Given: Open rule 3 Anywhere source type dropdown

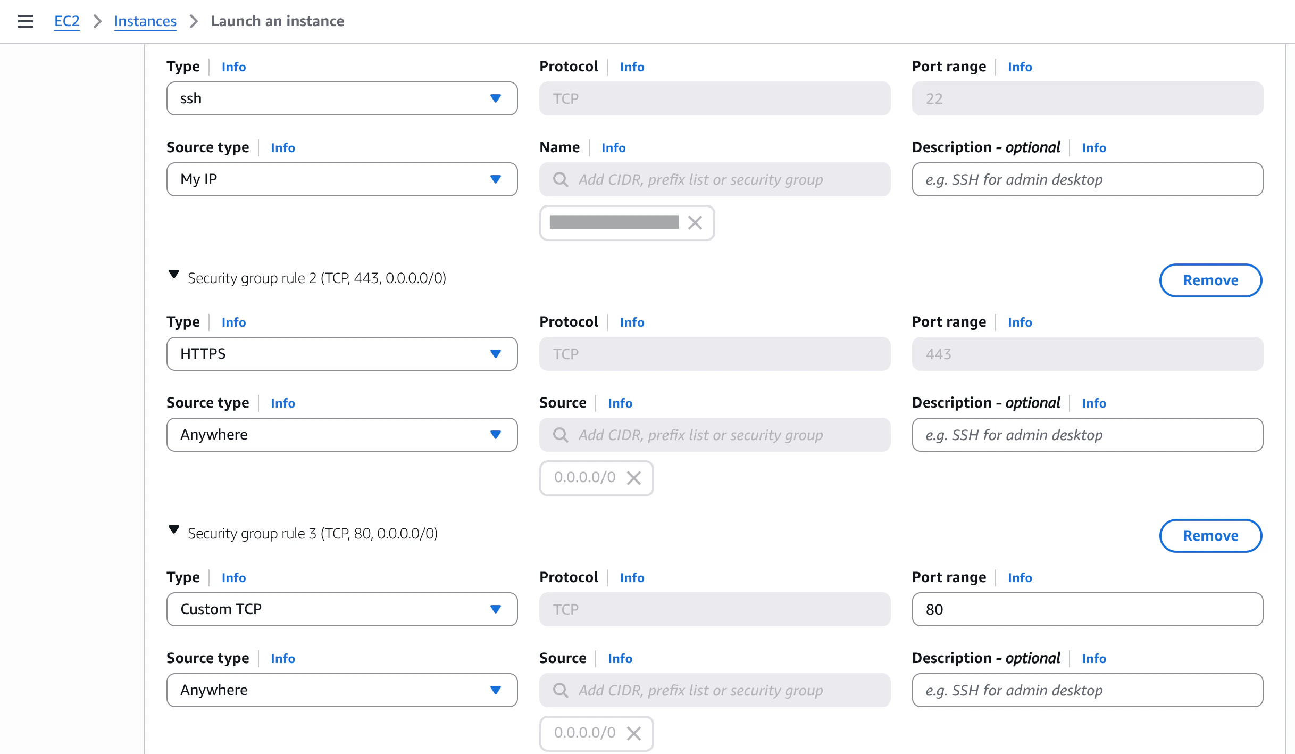Looking at the screenshot, I should pyautogui.click(x=341, y=690).
